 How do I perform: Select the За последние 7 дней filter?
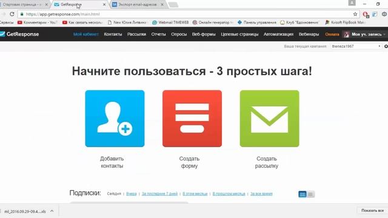tap(159, 194)
